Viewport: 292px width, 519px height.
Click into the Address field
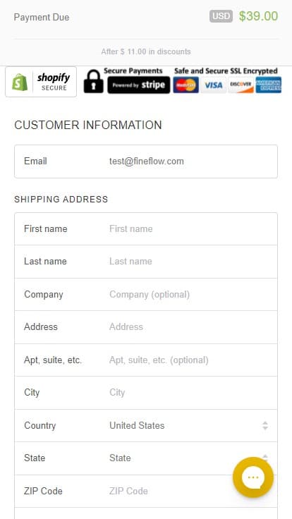(146, 327)
